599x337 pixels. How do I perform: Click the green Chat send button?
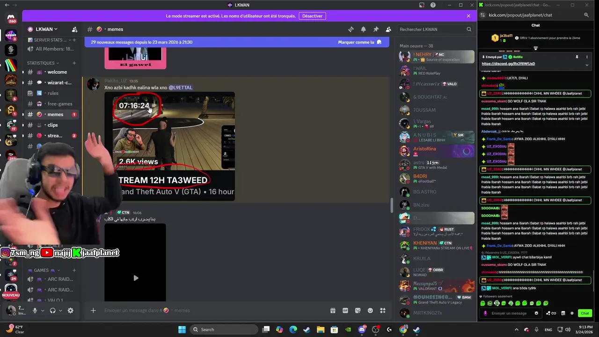pyautogui.click(x=585, y=313)
